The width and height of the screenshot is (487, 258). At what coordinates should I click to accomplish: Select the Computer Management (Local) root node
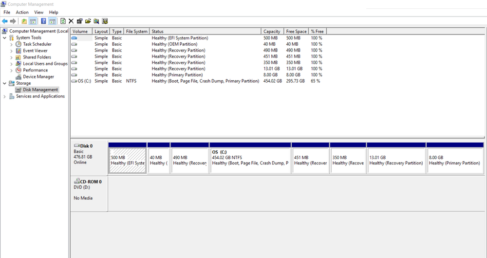(38, 31)
